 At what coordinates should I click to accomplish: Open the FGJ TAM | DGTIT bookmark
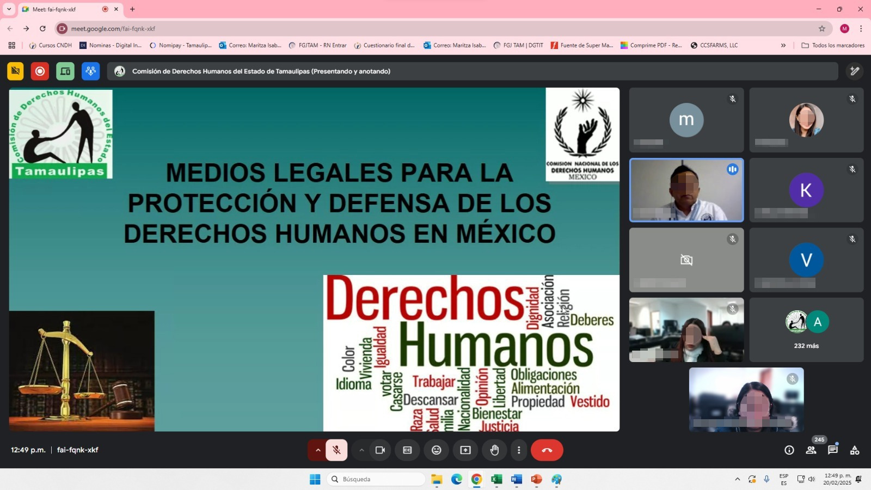point(518,45)
